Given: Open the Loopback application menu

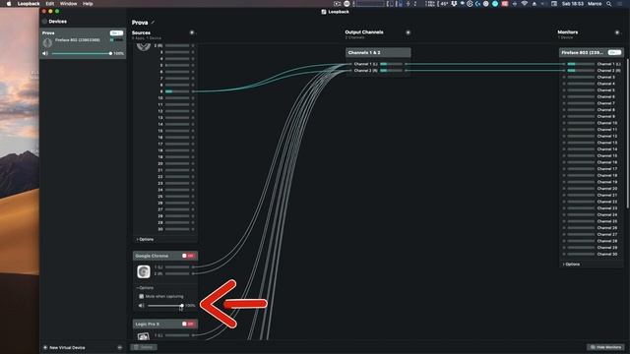Looking at the screenshot, I should click(x=29, y=4).
